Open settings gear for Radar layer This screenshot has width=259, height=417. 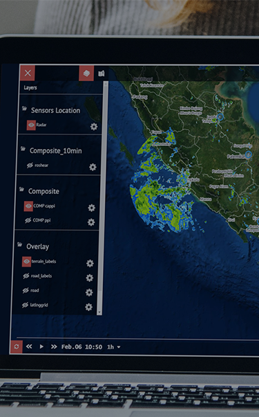tap(94, 126)
